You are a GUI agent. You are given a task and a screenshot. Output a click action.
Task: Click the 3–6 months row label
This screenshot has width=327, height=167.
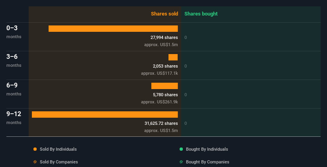tap(14, 60)
